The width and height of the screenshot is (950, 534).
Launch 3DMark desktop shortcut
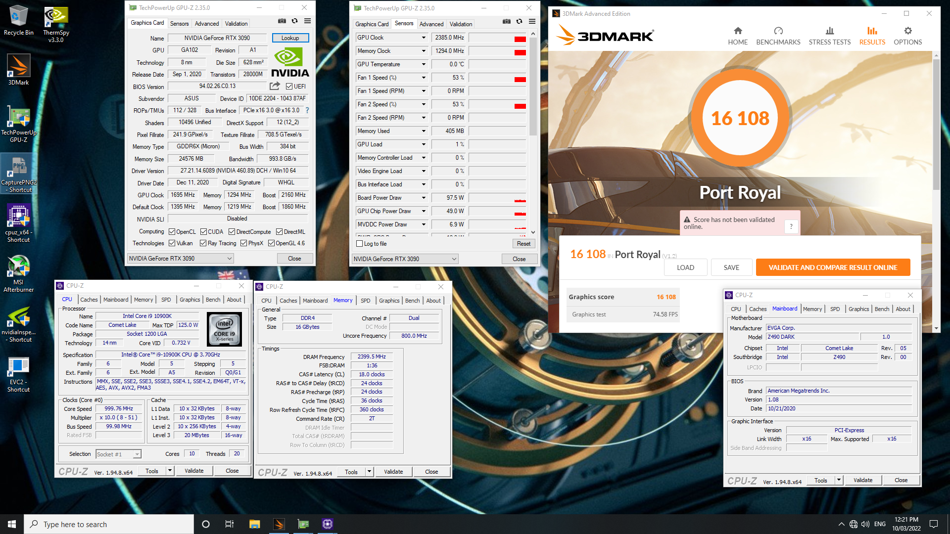(x=18, y=69)
